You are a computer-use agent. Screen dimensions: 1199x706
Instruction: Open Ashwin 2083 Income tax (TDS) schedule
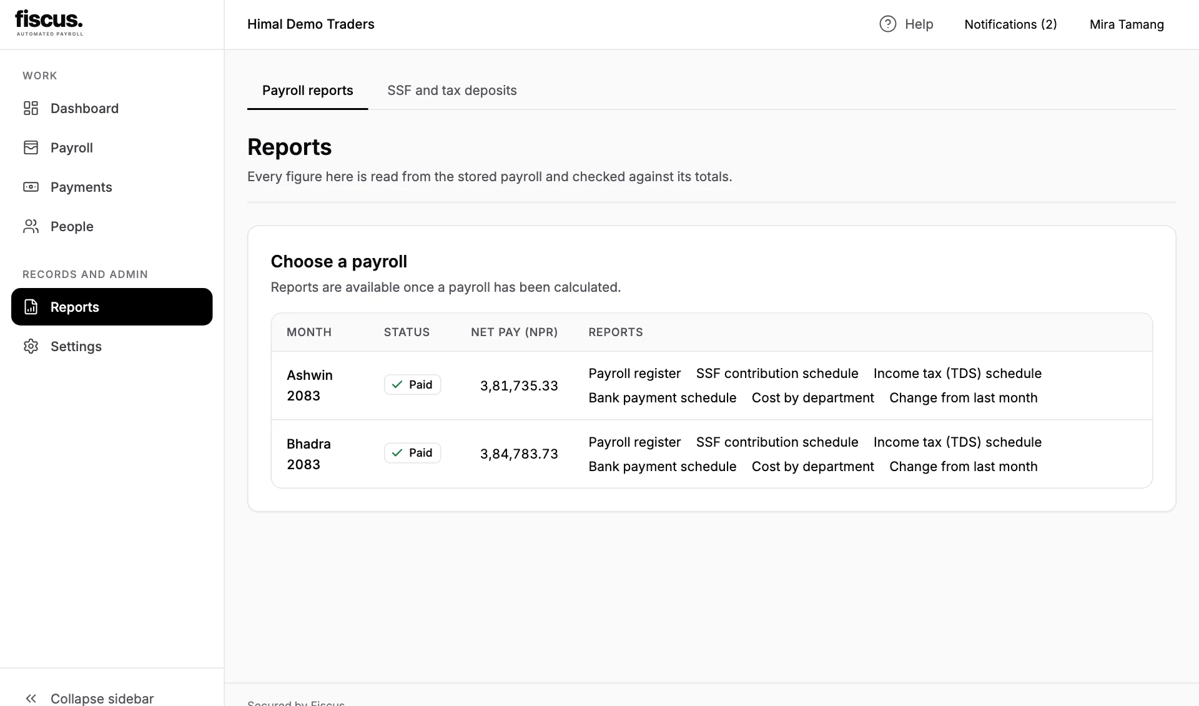(x=957, y=373)
